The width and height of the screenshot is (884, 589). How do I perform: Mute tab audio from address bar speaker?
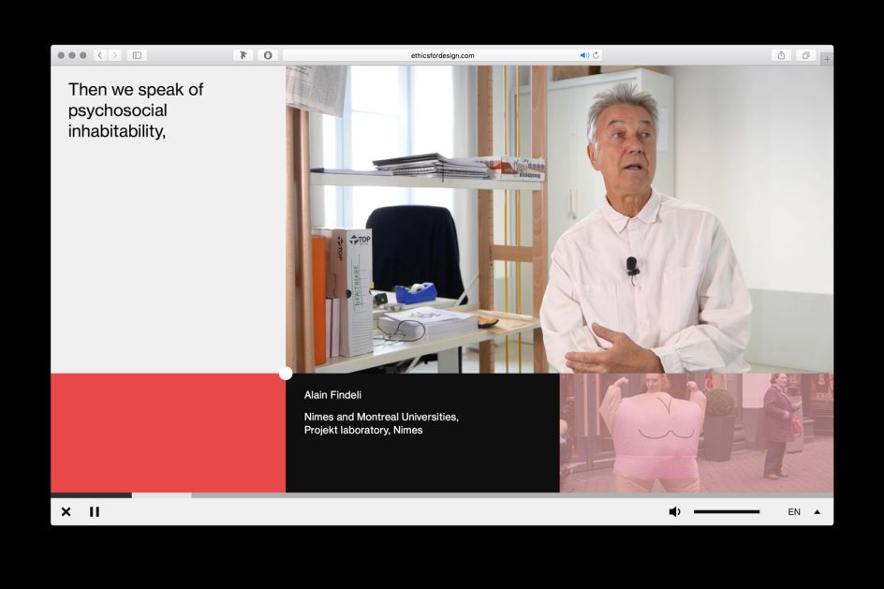(x=584, y=55)
